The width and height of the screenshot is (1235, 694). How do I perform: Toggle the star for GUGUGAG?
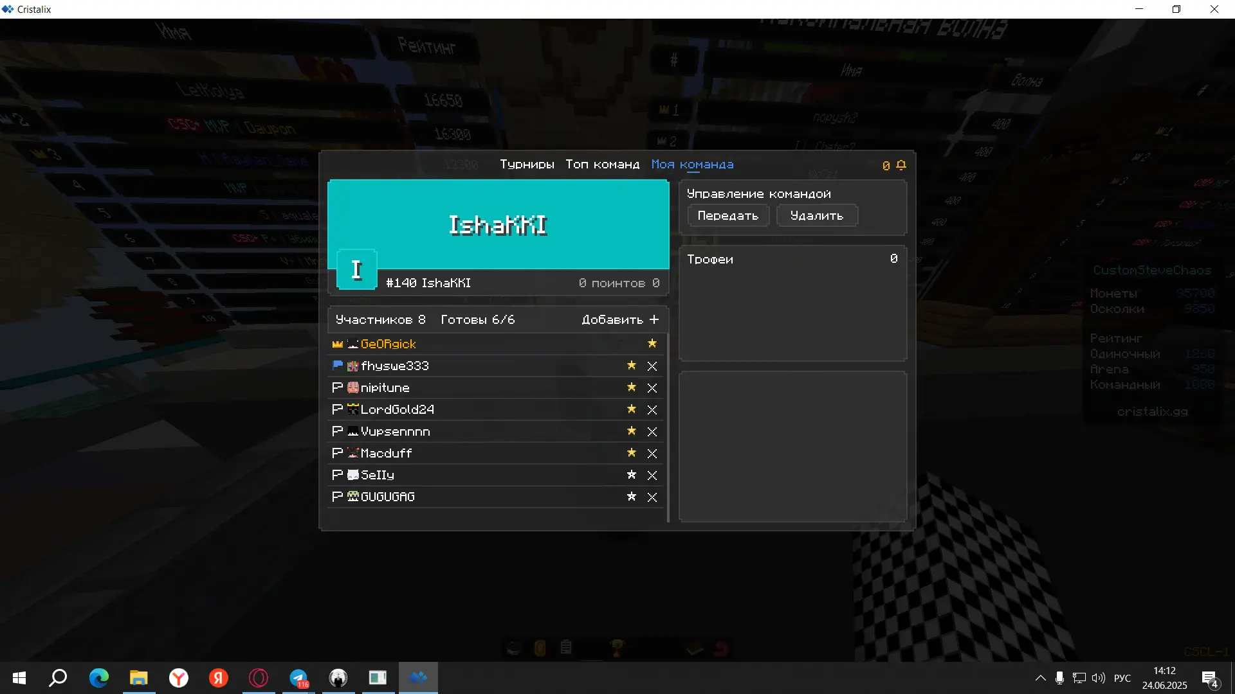632,497
